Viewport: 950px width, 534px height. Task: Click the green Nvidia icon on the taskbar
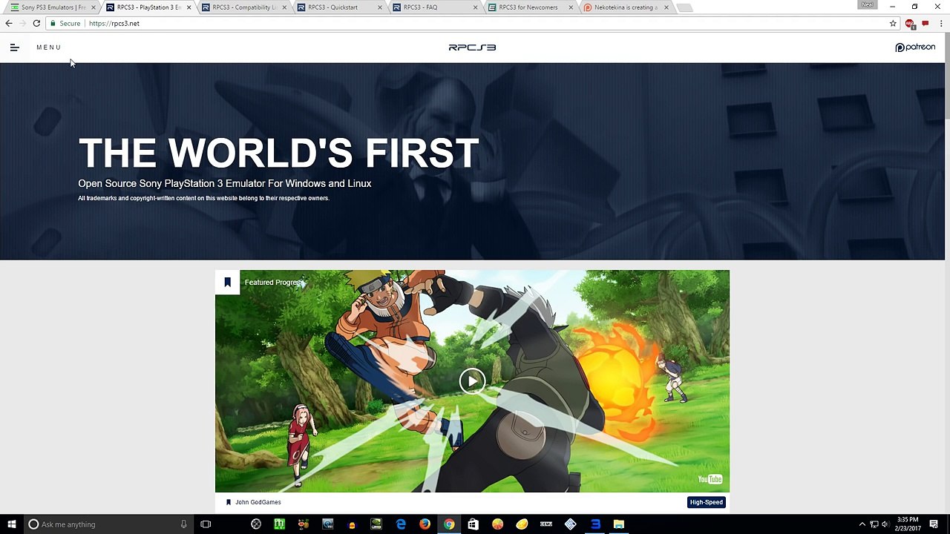coord(376,524)
